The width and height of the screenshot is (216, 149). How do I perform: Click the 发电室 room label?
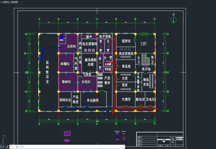pyautogui.click(x=150, y=99)
